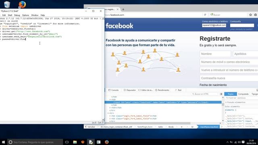Click the Nombre registration field
Viewport: 258px width, 145px height.
[x=215, y=54]
